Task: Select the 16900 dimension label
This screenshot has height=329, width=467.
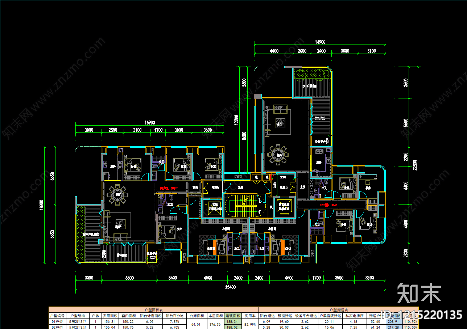Action: click(x=150, y=123)
